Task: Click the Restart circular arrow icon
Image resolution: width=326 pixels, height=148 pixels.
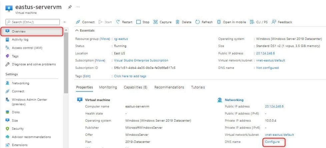Action: point(118,22)
